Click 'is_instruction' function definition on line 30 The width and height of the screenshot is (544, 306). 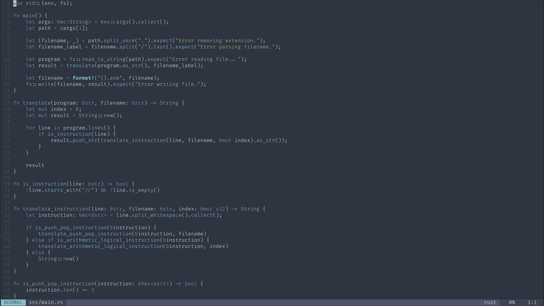[x=44, y=184]
